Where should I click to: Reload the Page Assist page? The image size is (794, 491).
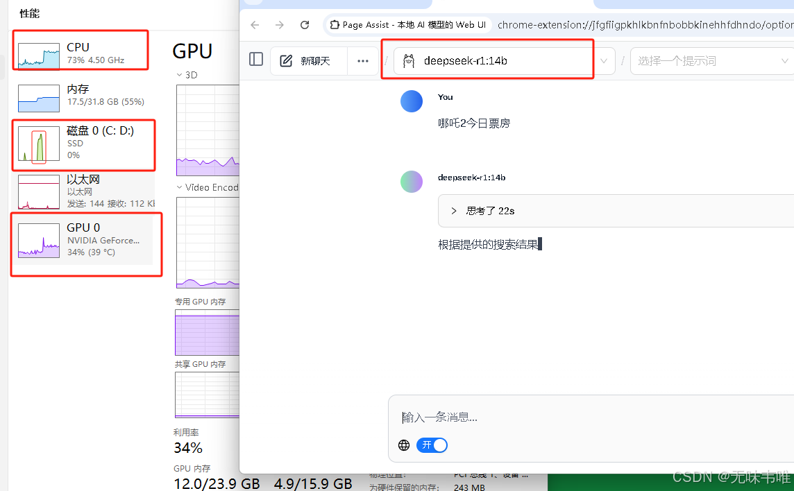304,25
